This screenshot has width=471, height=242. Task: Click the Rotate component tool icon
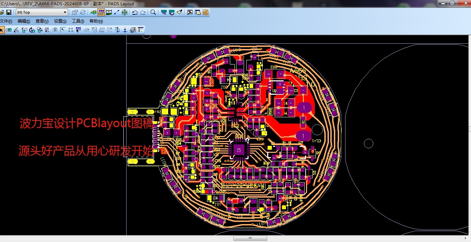(x=32, y=30)
